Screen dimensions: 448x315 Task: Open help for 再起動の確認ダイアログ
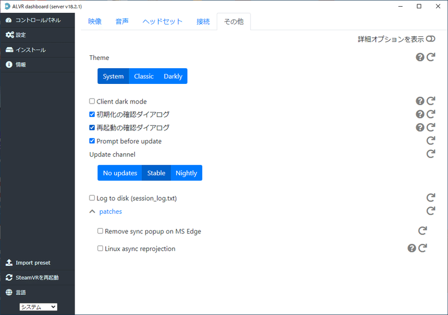click(x=419, y=127)
